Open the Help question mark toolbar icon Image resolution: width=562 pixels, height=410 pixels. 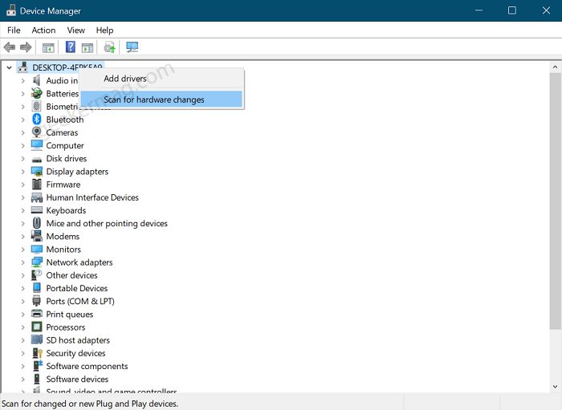tap(71, 47)
